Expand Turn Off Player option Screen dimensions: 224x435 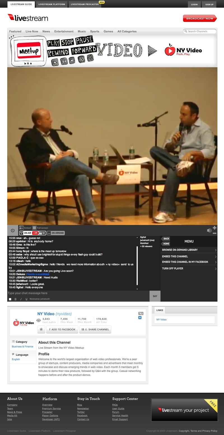point(189,269)
